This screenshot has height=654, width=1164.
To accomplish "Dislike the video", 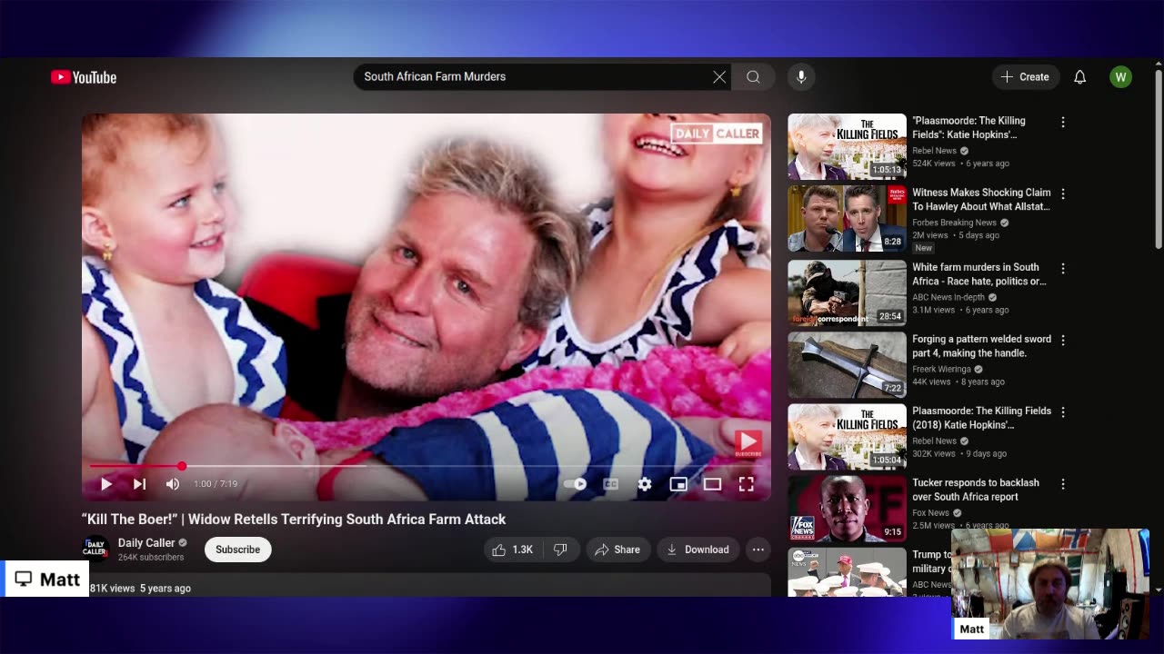I will tap(561, 550).
